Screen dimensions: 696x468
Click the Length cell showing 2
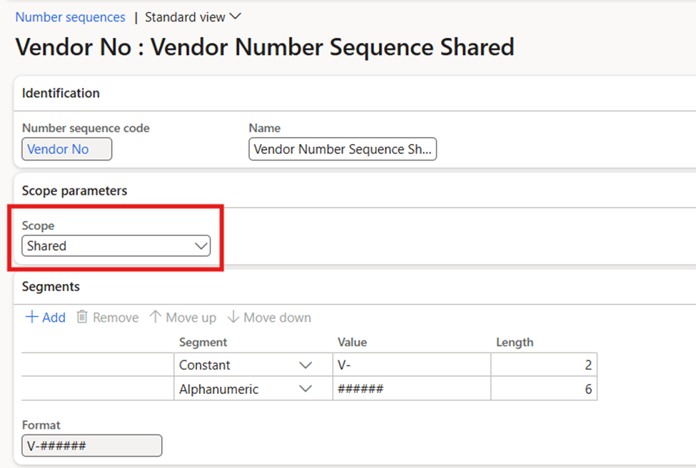(543, 365)
